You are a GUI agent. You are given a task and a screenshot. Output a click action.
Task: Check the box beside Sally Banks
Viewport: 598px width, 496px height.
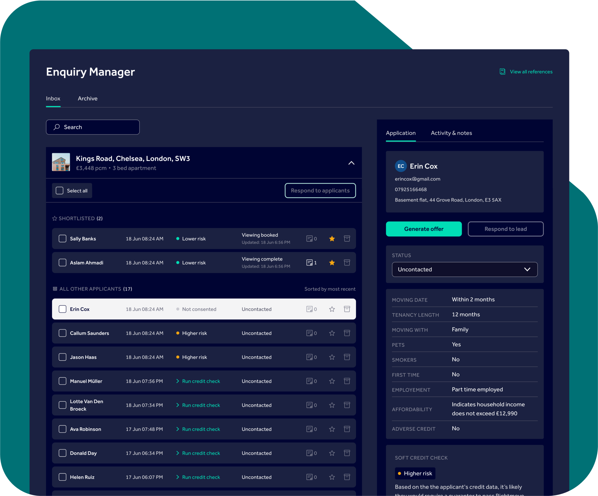[62, 239]
